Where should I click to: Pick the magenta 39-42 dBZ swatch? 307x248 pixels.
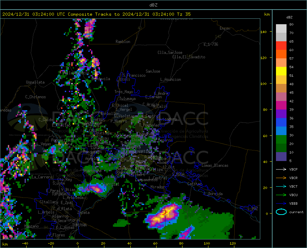tap(281, 105)
